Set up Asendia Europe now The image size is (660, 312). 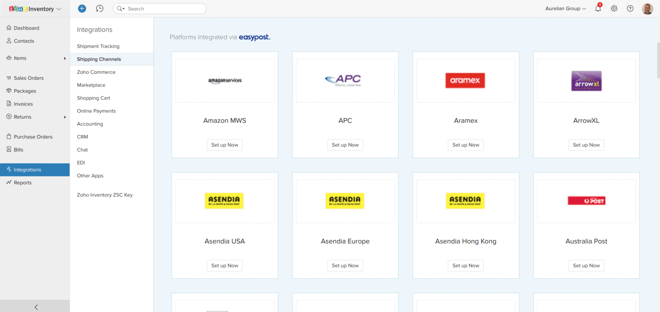[345, 266]
